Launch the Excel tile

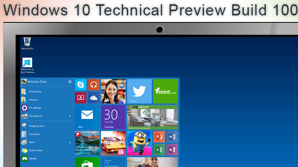point(159,150)
